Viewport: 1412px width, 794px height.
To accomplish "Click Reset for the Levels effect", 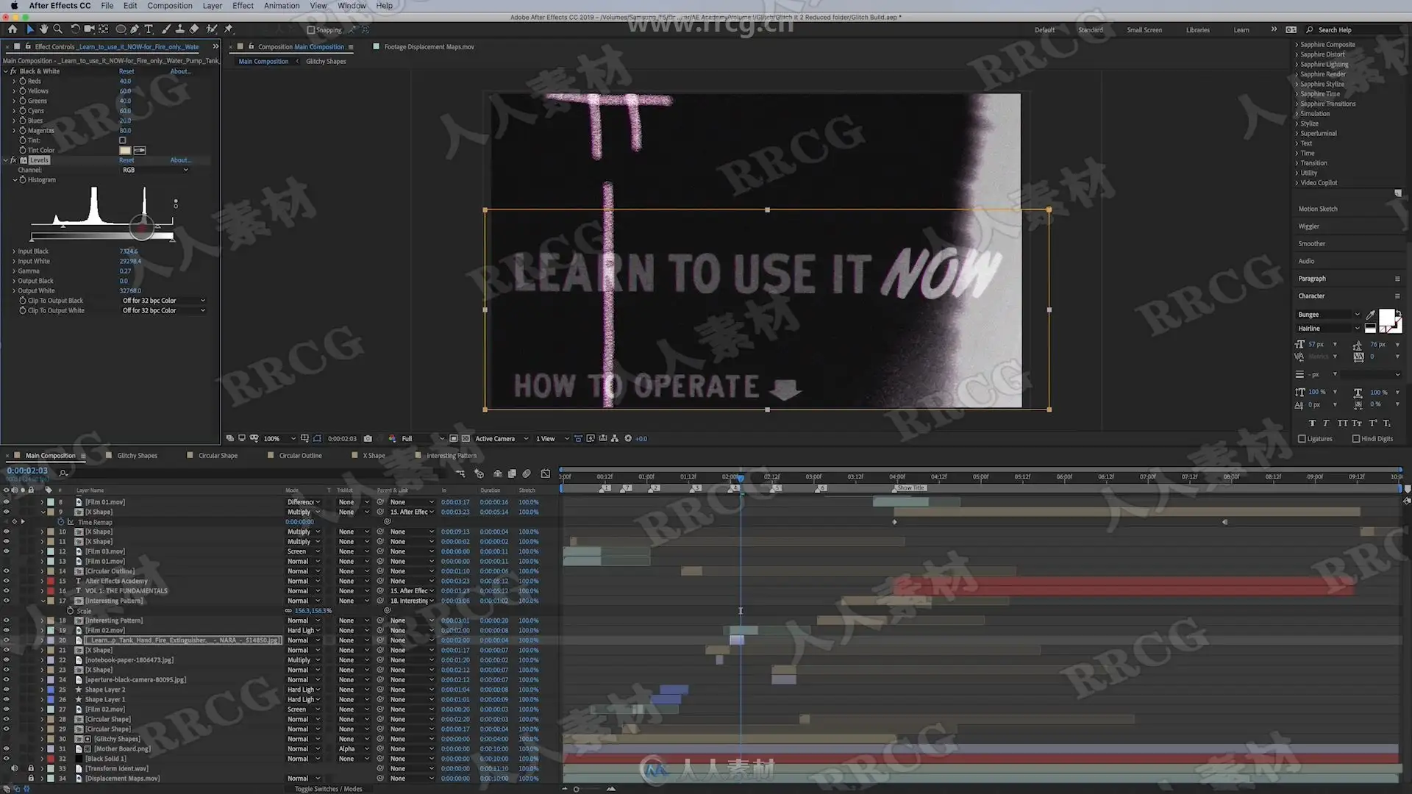I will [x=126, y=160].
